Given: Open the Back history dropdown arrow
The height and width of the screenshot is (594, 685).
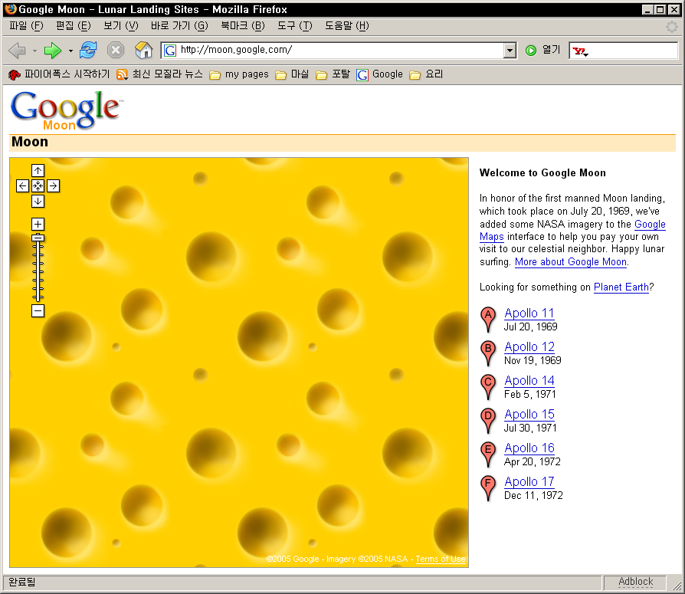Looking at the screenshot, I should [x=34, y=51].
